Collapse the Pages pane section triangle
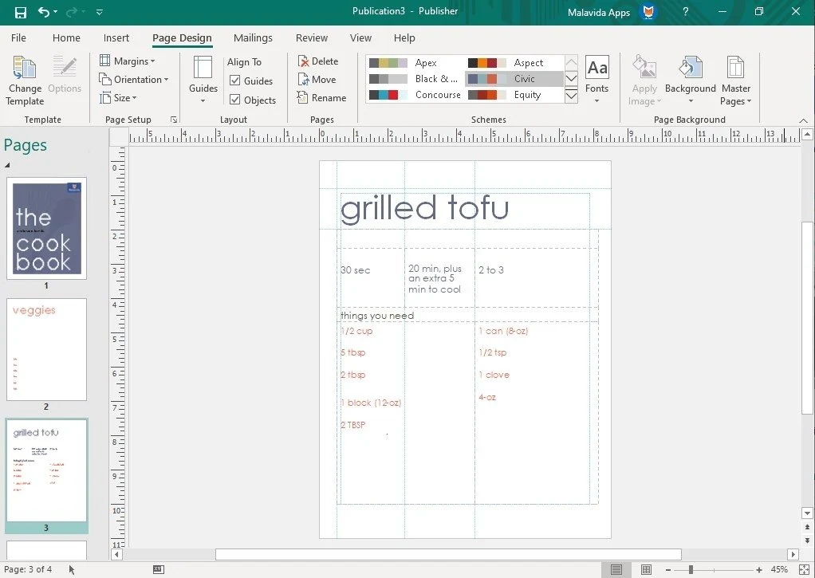Viewport: 815px width, 578px height. point(7,165)
